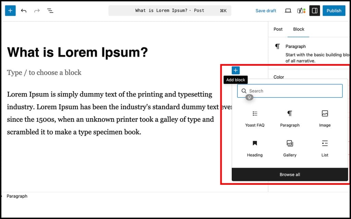Click the redo arrow to re-enable changes
351x219 pixels.
[37, 11]
